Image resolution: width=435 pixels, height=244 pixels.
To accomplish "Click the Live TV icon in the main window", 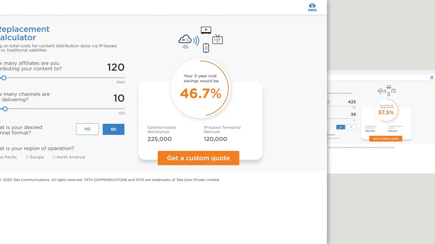I will (217, 40).
